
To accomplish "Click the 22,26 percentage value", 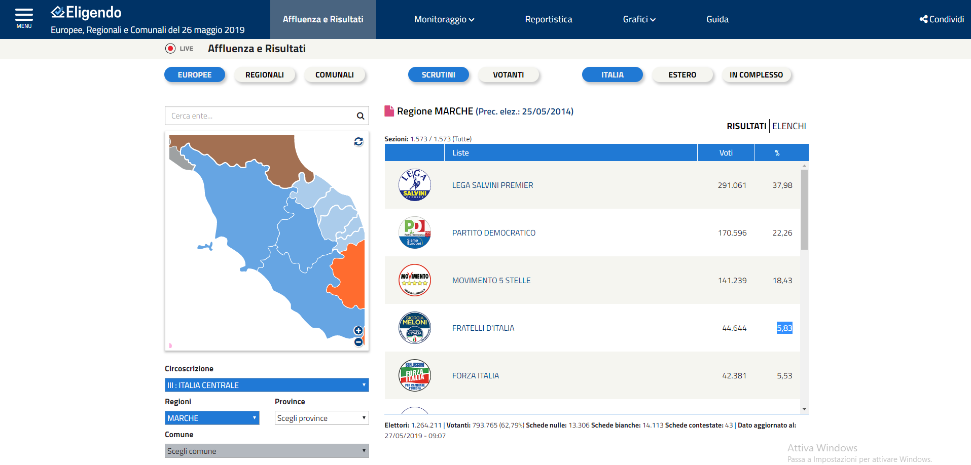I will click(x=782, y=233).
